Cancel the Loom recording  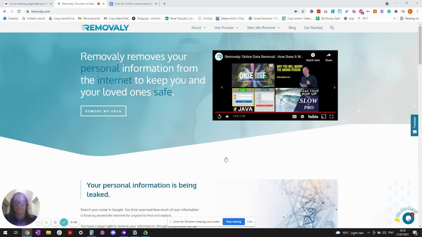pyautogui.click(x=46, y=222)
